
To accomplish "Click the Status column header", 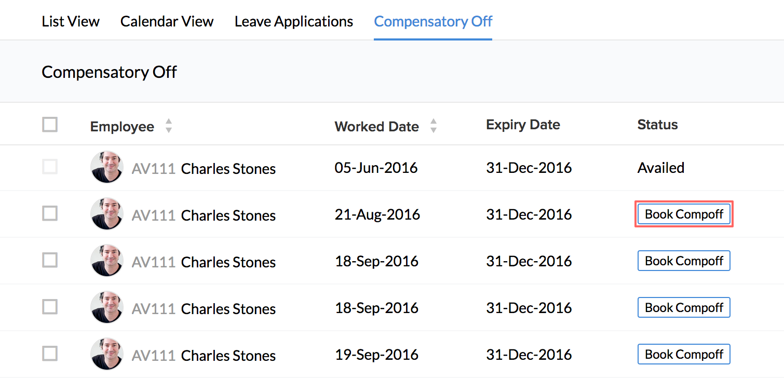I will point(657,125).
